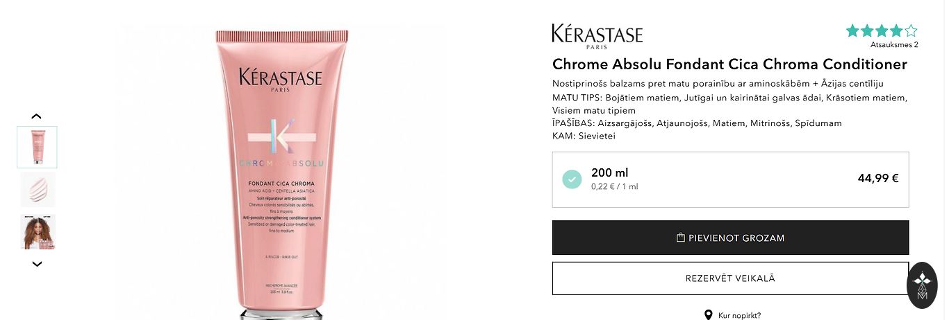This screenshot has height=320, width=949.
Task: Select the pink bottle thumbnail
Action: click(38, 147)
